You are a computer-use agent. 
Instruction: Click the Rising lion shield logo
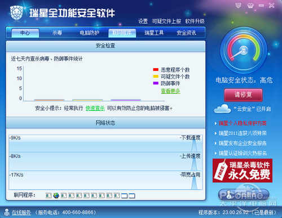16,12
